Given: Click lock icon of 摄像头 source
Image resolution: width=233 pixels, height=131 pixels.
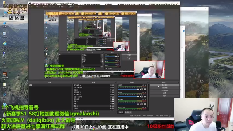Looking at the screenshot, I should (x=113, y=106).
